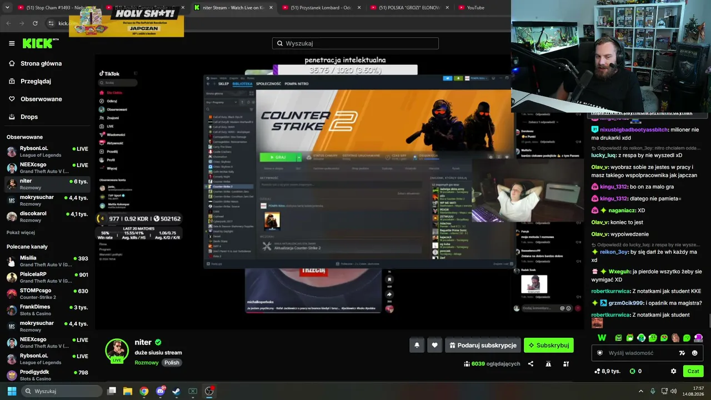
Task: Click the Kick points balance 8,9 tys.
Action: point(607,371)
